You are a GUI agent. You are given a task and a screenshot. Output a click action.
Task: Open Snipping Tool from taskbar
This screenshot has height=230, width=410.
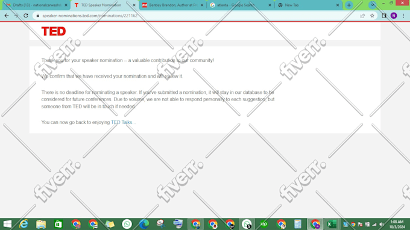coord(161,224)
